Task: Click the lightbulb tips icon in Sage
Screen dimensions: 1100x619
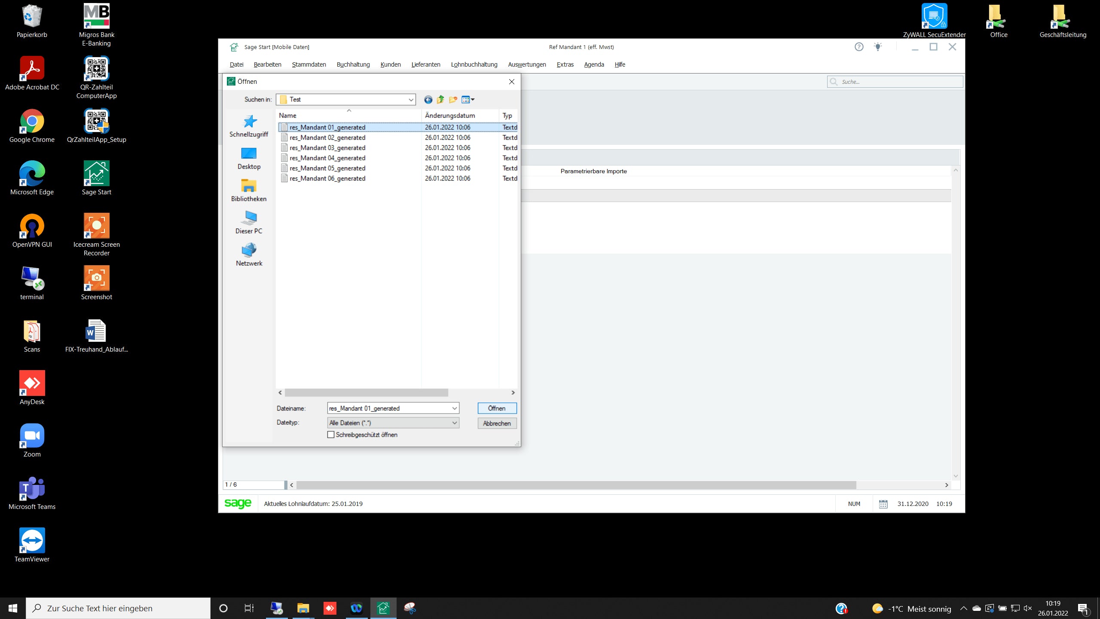Action: pyautogui.click(x=877, y=47)
